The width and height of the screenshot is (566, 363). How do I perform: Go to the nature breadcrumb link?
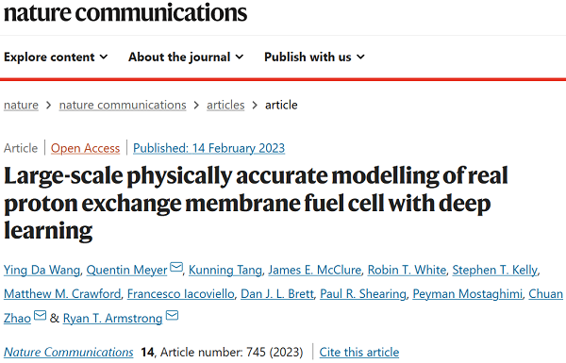click(x=21, y=105)
